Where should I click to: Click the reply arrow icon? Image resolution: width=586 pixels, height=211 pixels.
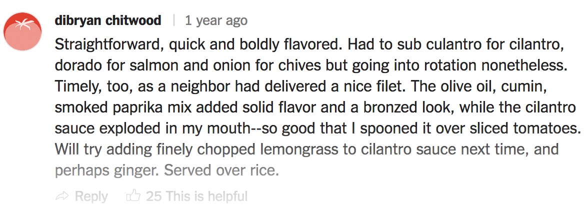(62, 196)
